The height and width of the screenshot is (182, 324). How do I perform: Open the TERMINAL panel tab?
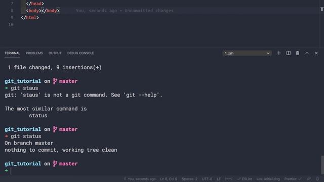click(x=12, y=53)
